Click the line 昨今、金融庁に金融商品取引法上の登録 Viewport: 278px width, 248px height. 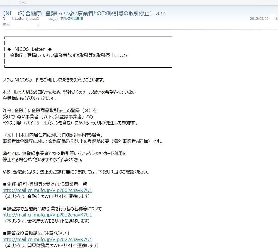tap(49, 110)
